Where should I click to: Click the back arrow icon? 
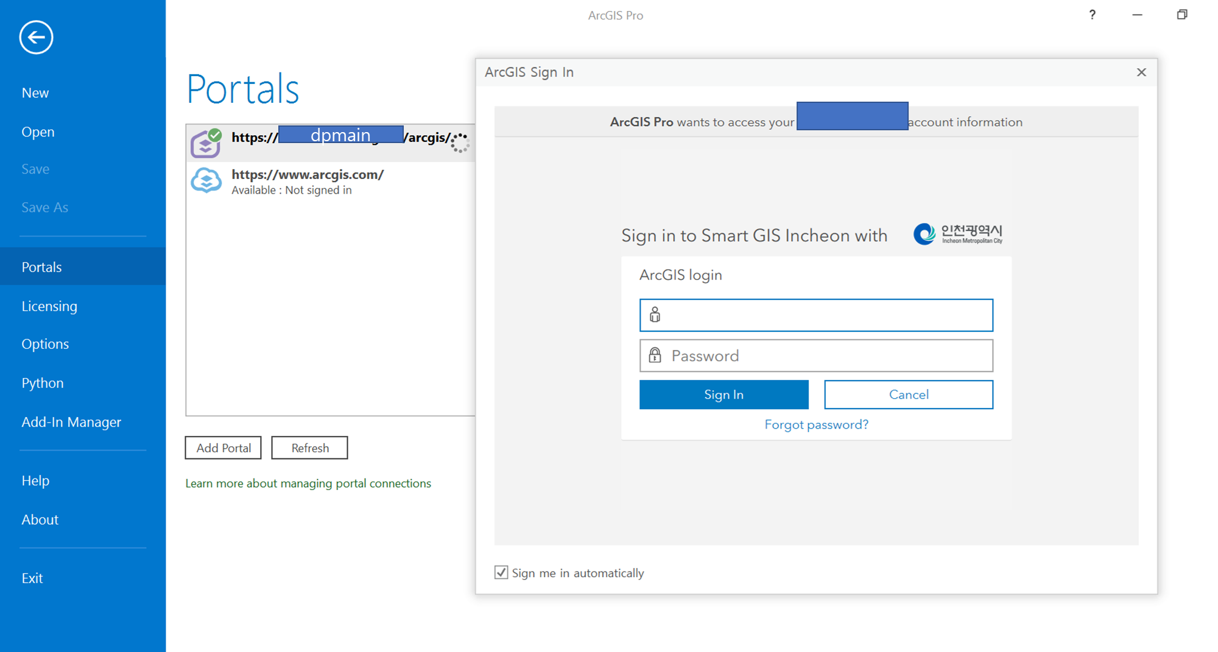point(36,37)
